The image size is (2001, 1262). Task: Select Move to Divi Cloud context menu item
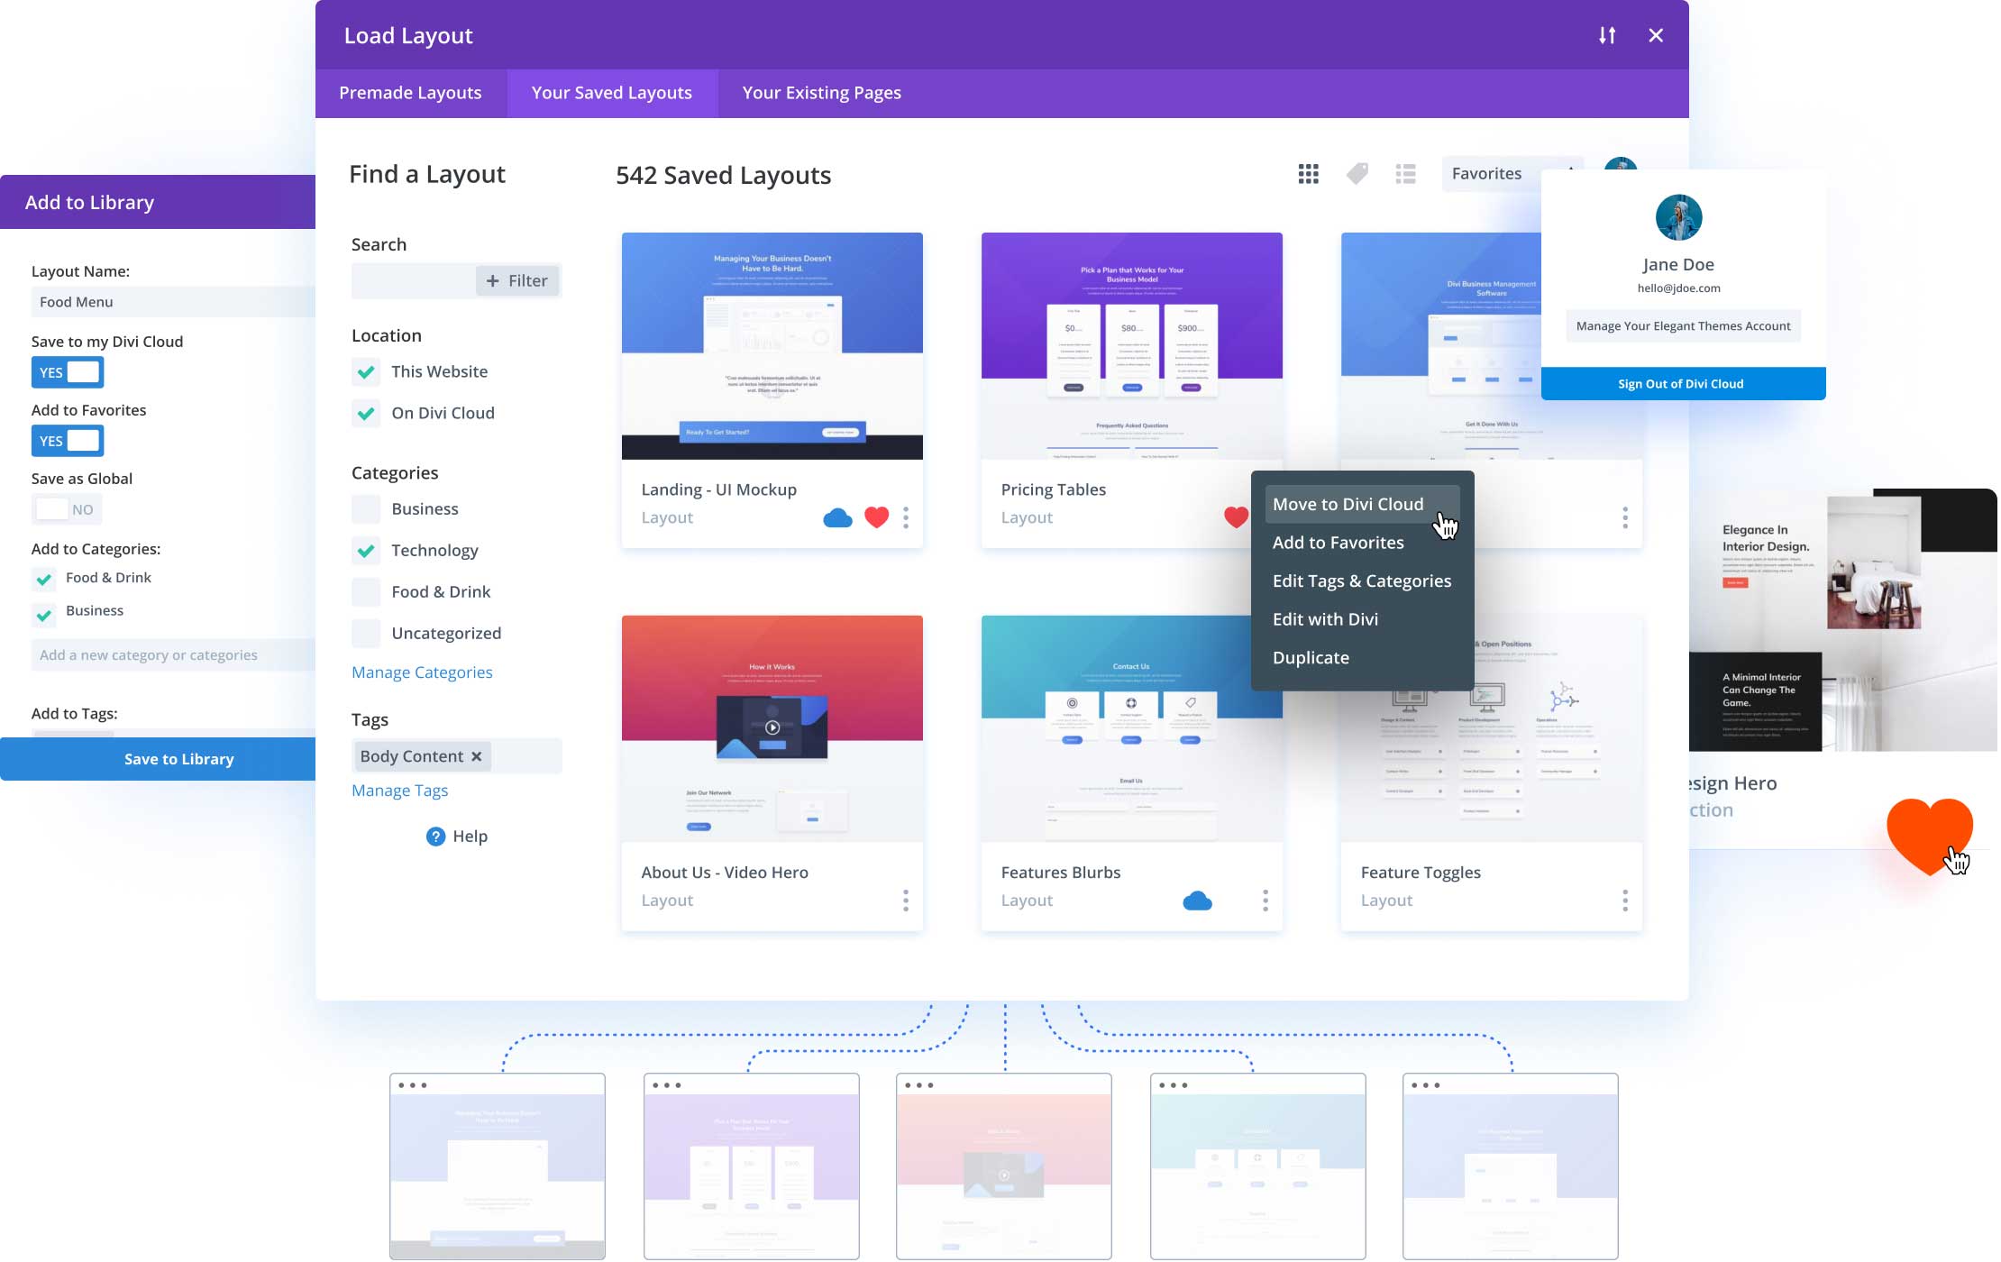coord(1348,501)
